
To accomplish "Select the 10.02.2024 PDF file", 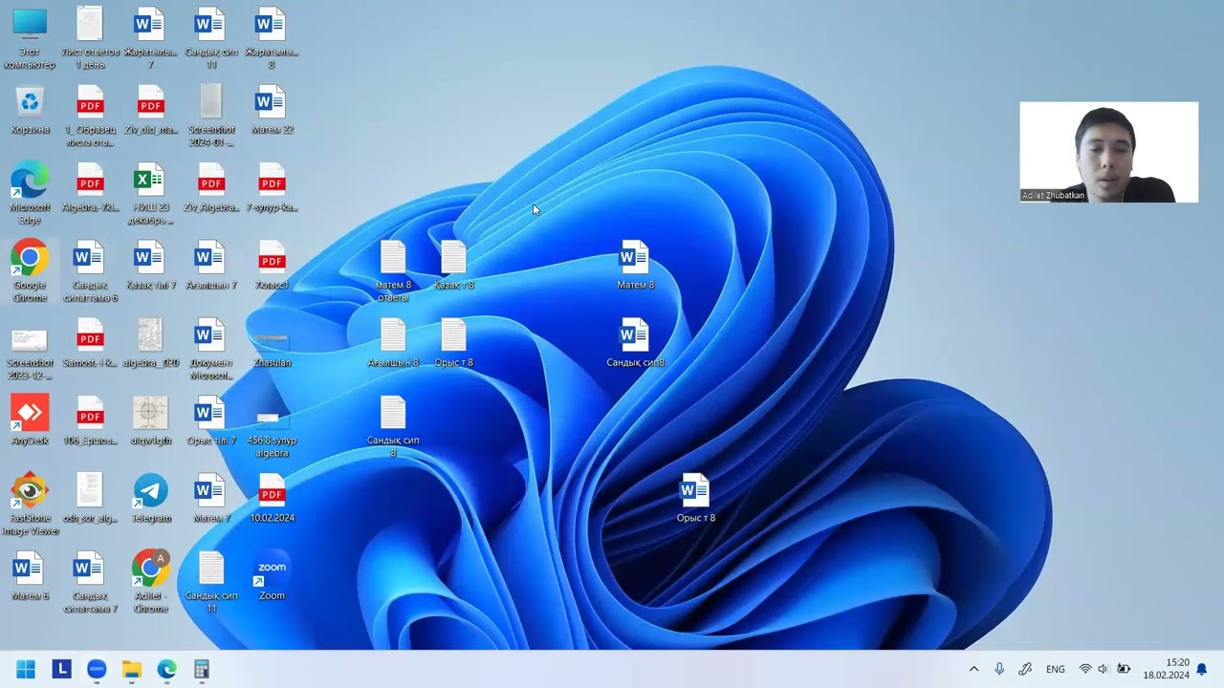I will [x=272, y=498].
